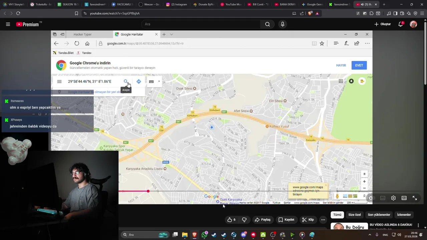427x240 pixels.
Task: Enter fullscreen video mode
Action: click(415, 198)
